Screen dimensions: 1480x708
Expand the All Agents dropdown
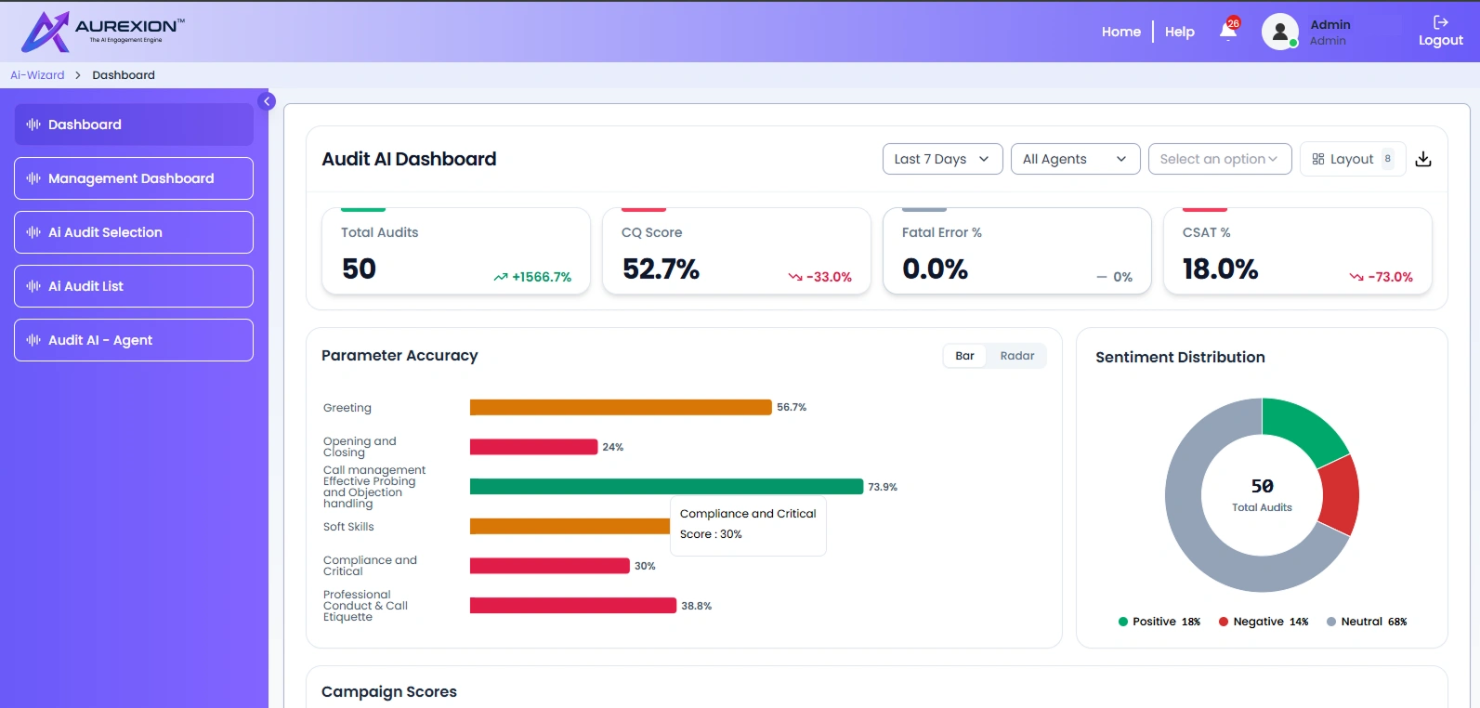tap(1075, 159)
